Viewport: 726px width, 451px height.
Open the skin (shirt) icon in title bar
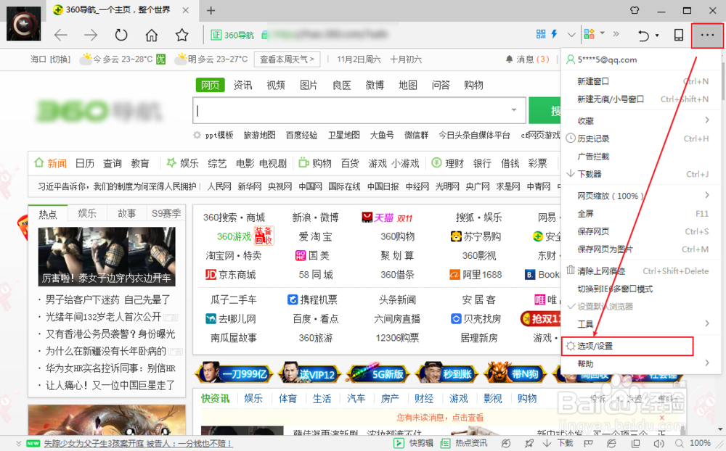pos(635,10)
